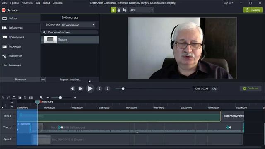Open the Справка menu

[58, 3]
